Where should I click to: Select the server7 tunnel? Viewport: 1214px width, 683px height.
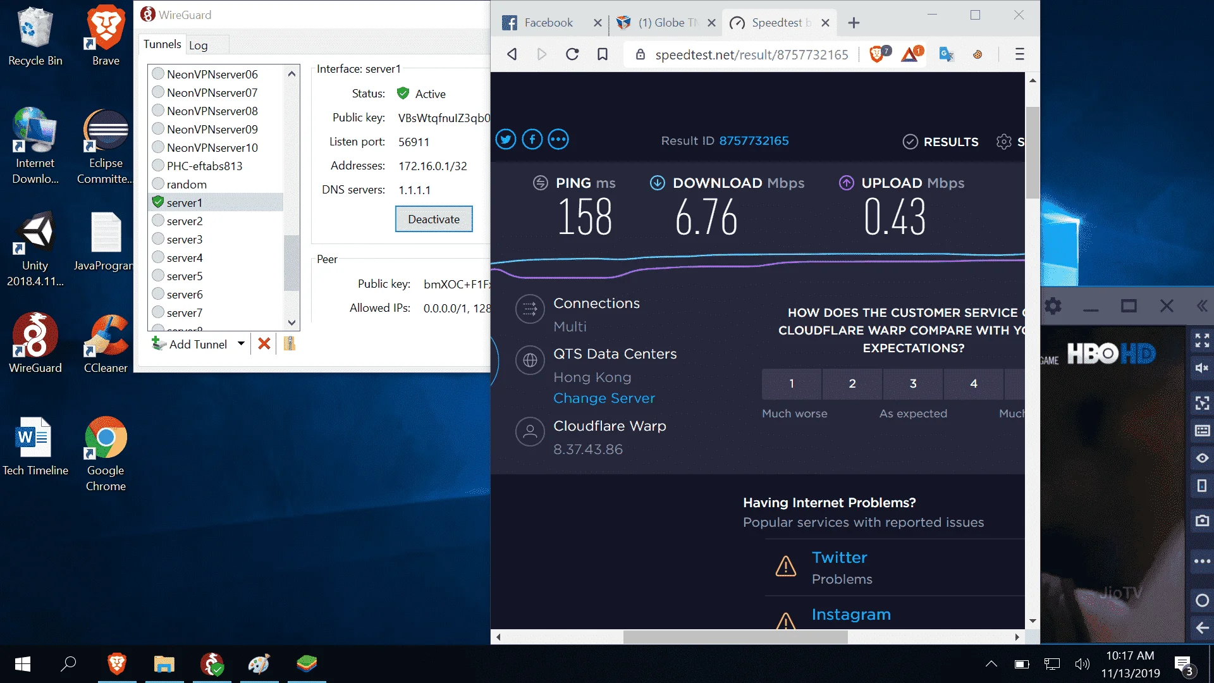216,312
